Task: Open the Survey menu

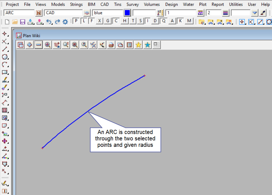Action: point(133,4)
